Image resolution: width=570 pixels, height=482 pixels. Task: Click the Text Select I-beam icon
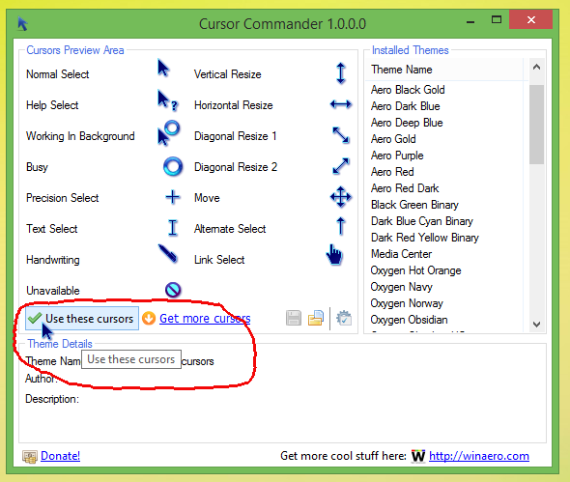(173, 228)
